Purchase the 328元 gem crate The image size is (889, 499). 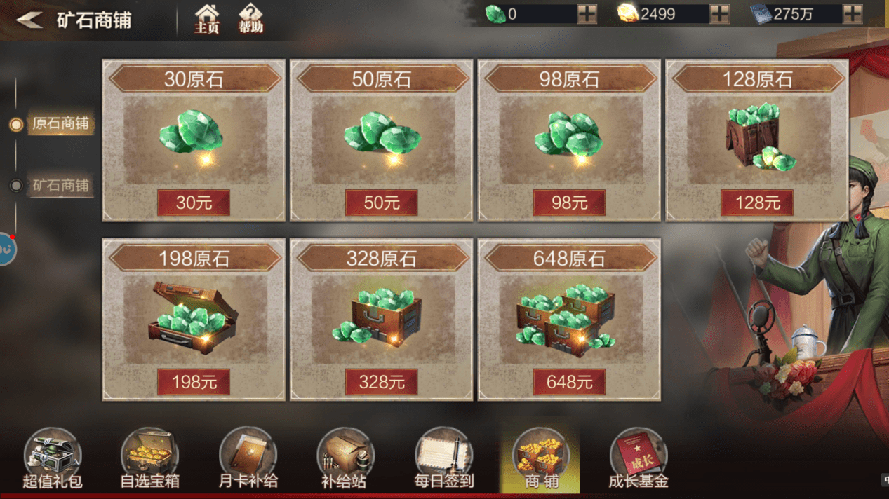coord(382,382)
